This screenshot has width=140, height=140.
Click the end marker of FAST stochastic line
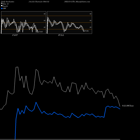38,32
